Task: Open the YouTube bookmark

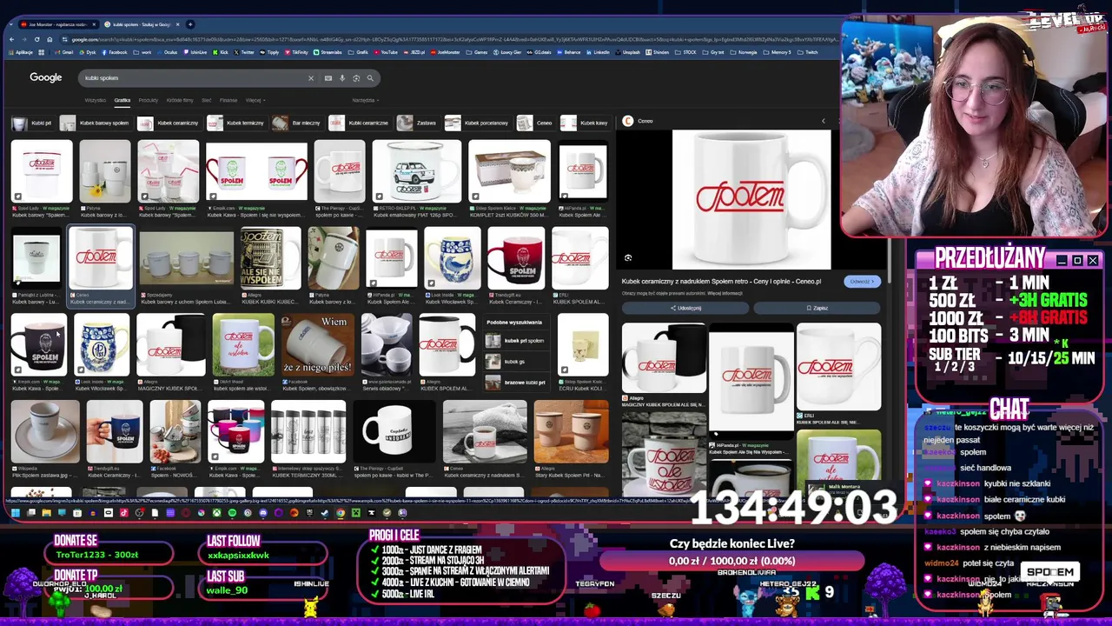Action: (386, 52)
